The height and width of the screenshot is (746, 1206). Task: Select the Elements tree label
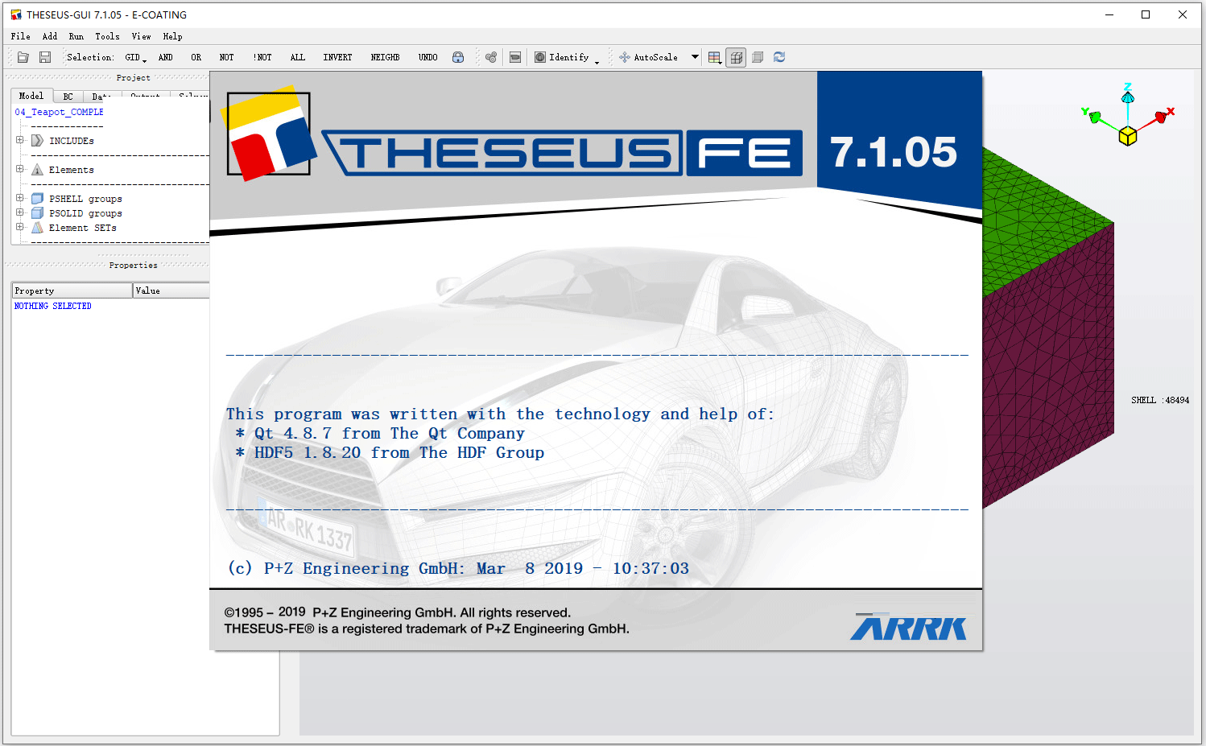(x=72, y=170)
